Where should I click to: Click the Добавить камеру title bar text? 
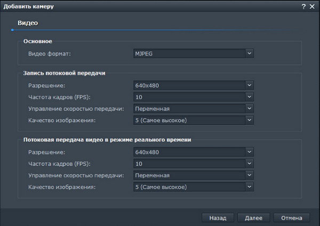tap(29, 6)
